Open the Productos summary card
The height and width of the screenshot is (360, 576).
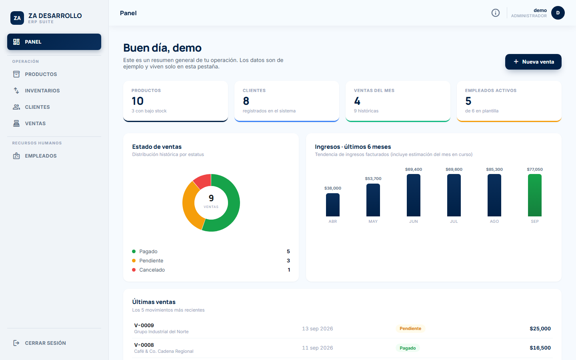coord(176,101)
